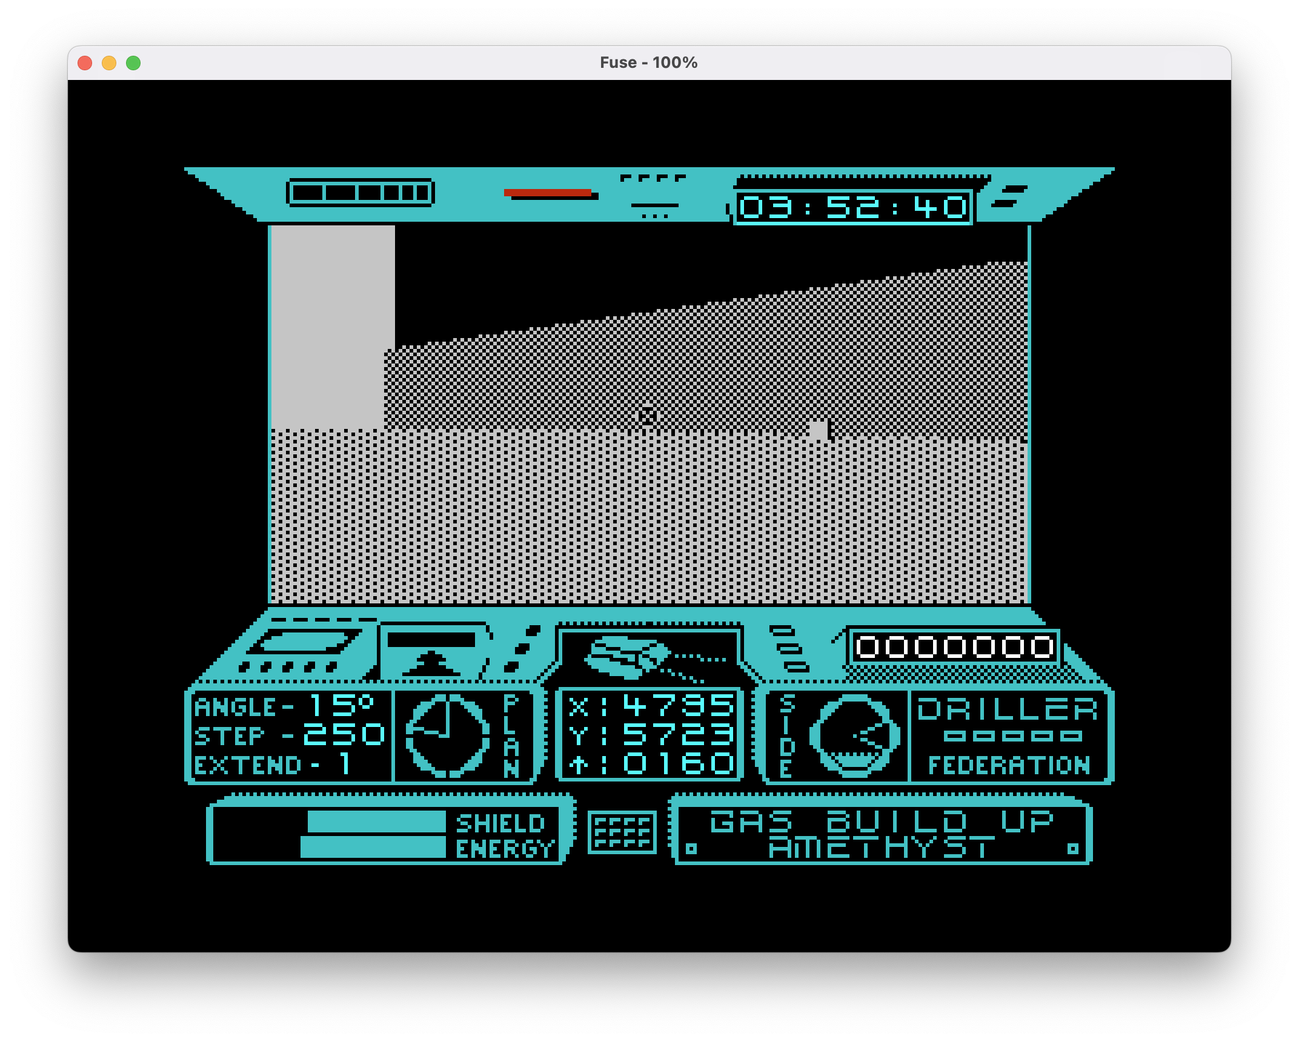Image resolution: width=1299 pixels, height=1042 pixels.
Task: Click the STEP -250 readout
Action: coord(289,735)
